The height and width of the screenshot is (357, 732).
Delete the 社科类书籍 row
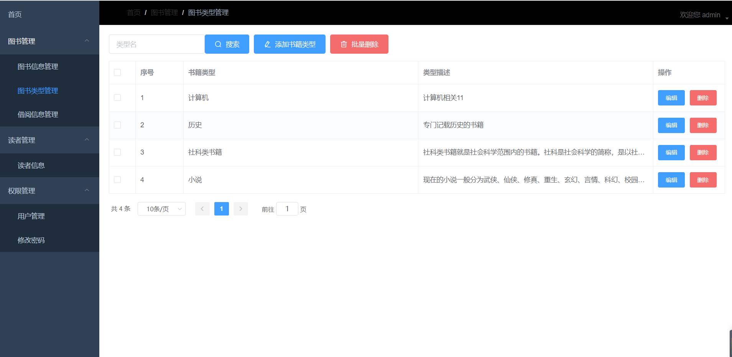pyautogui.click(x=703, y=153)
